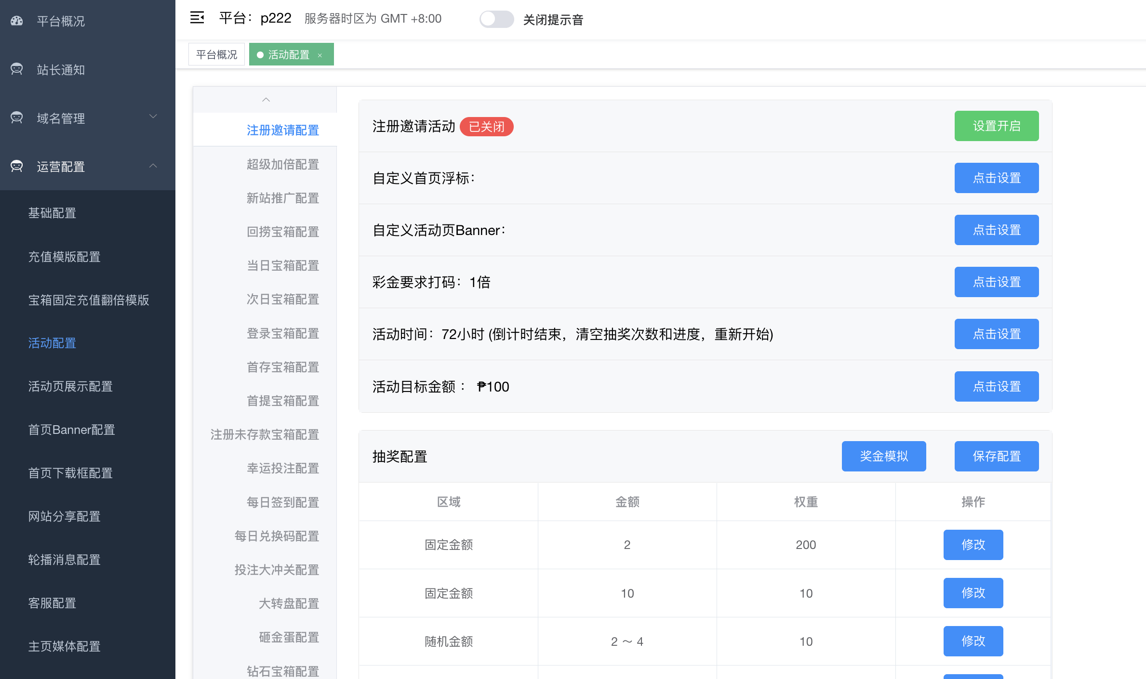Select 首存宝箱配置 in config list
This screenshot has width=1146, height=679.
coord(283,367)
